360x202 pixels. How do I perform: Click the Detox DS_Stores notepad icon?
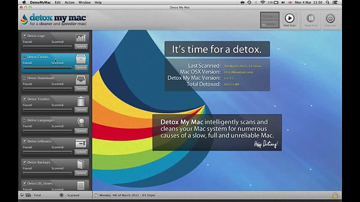(81, 185)
